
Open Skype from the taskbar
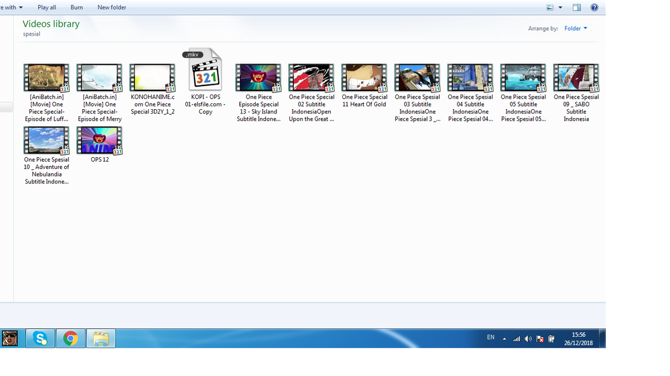[x=40, y=338]
